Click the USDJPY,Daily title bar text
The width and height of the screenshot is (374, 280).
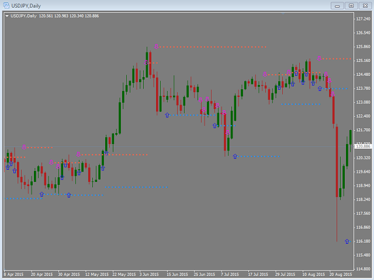pyautogui.click(x=26, y=5)
